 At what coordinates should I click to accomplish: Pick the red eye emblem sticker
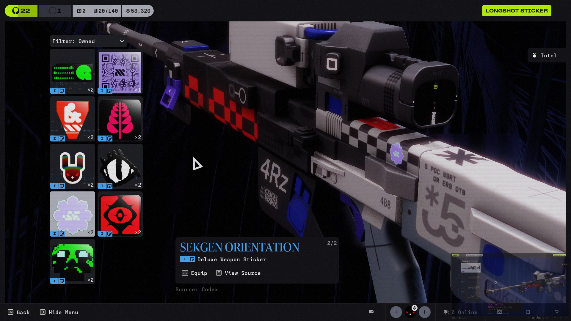point(120,214)
